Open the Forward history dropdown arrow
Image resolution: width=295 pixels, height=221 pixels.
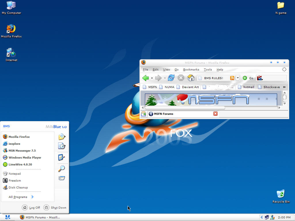(165, 78)
